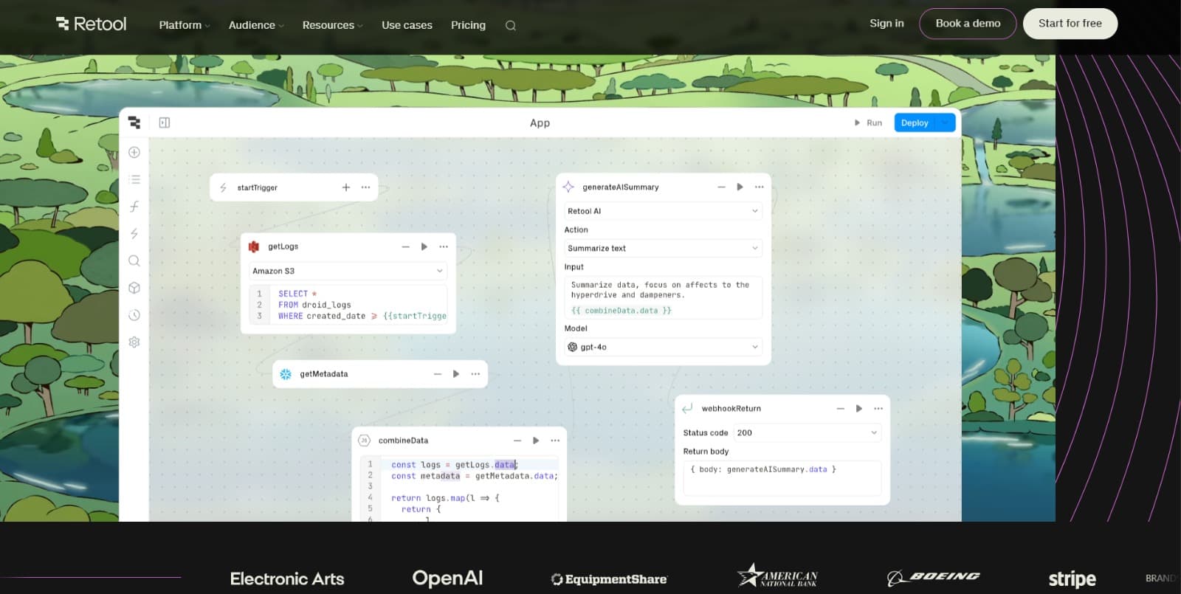Click the Retool logo icon in app sidebar
This screenshot has height=594, width=1181.
pyautogui.click(x=134, y=122)
